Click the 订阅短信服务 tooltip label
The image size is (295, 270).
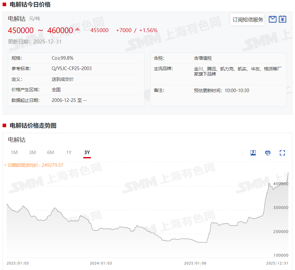[248, 19]
